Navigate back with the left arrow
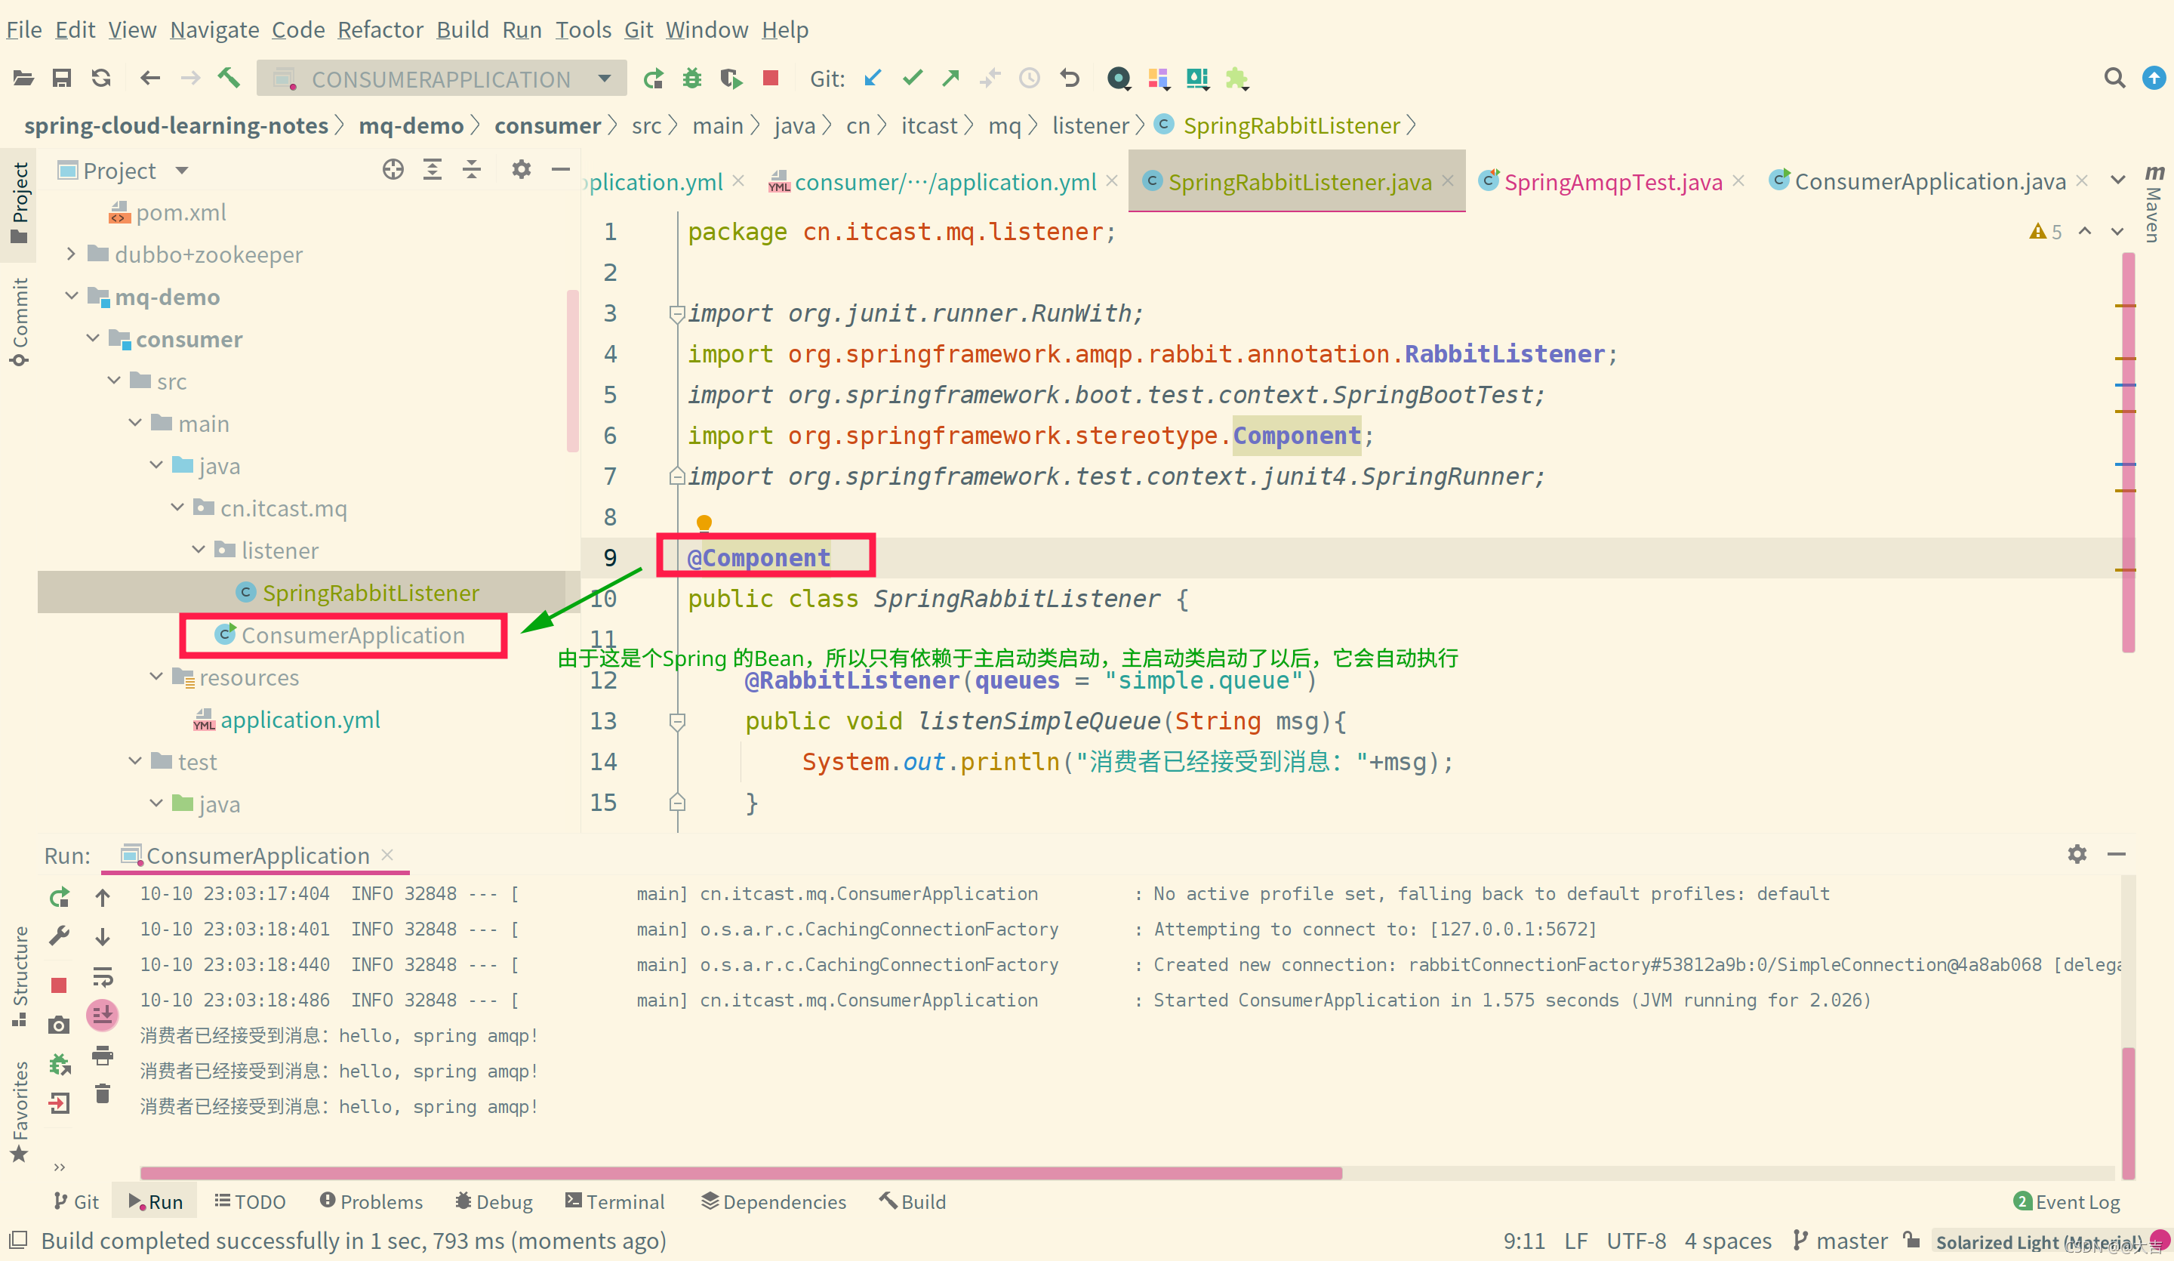Screen dimensions: 2174x1261 (x=150, y=79)
